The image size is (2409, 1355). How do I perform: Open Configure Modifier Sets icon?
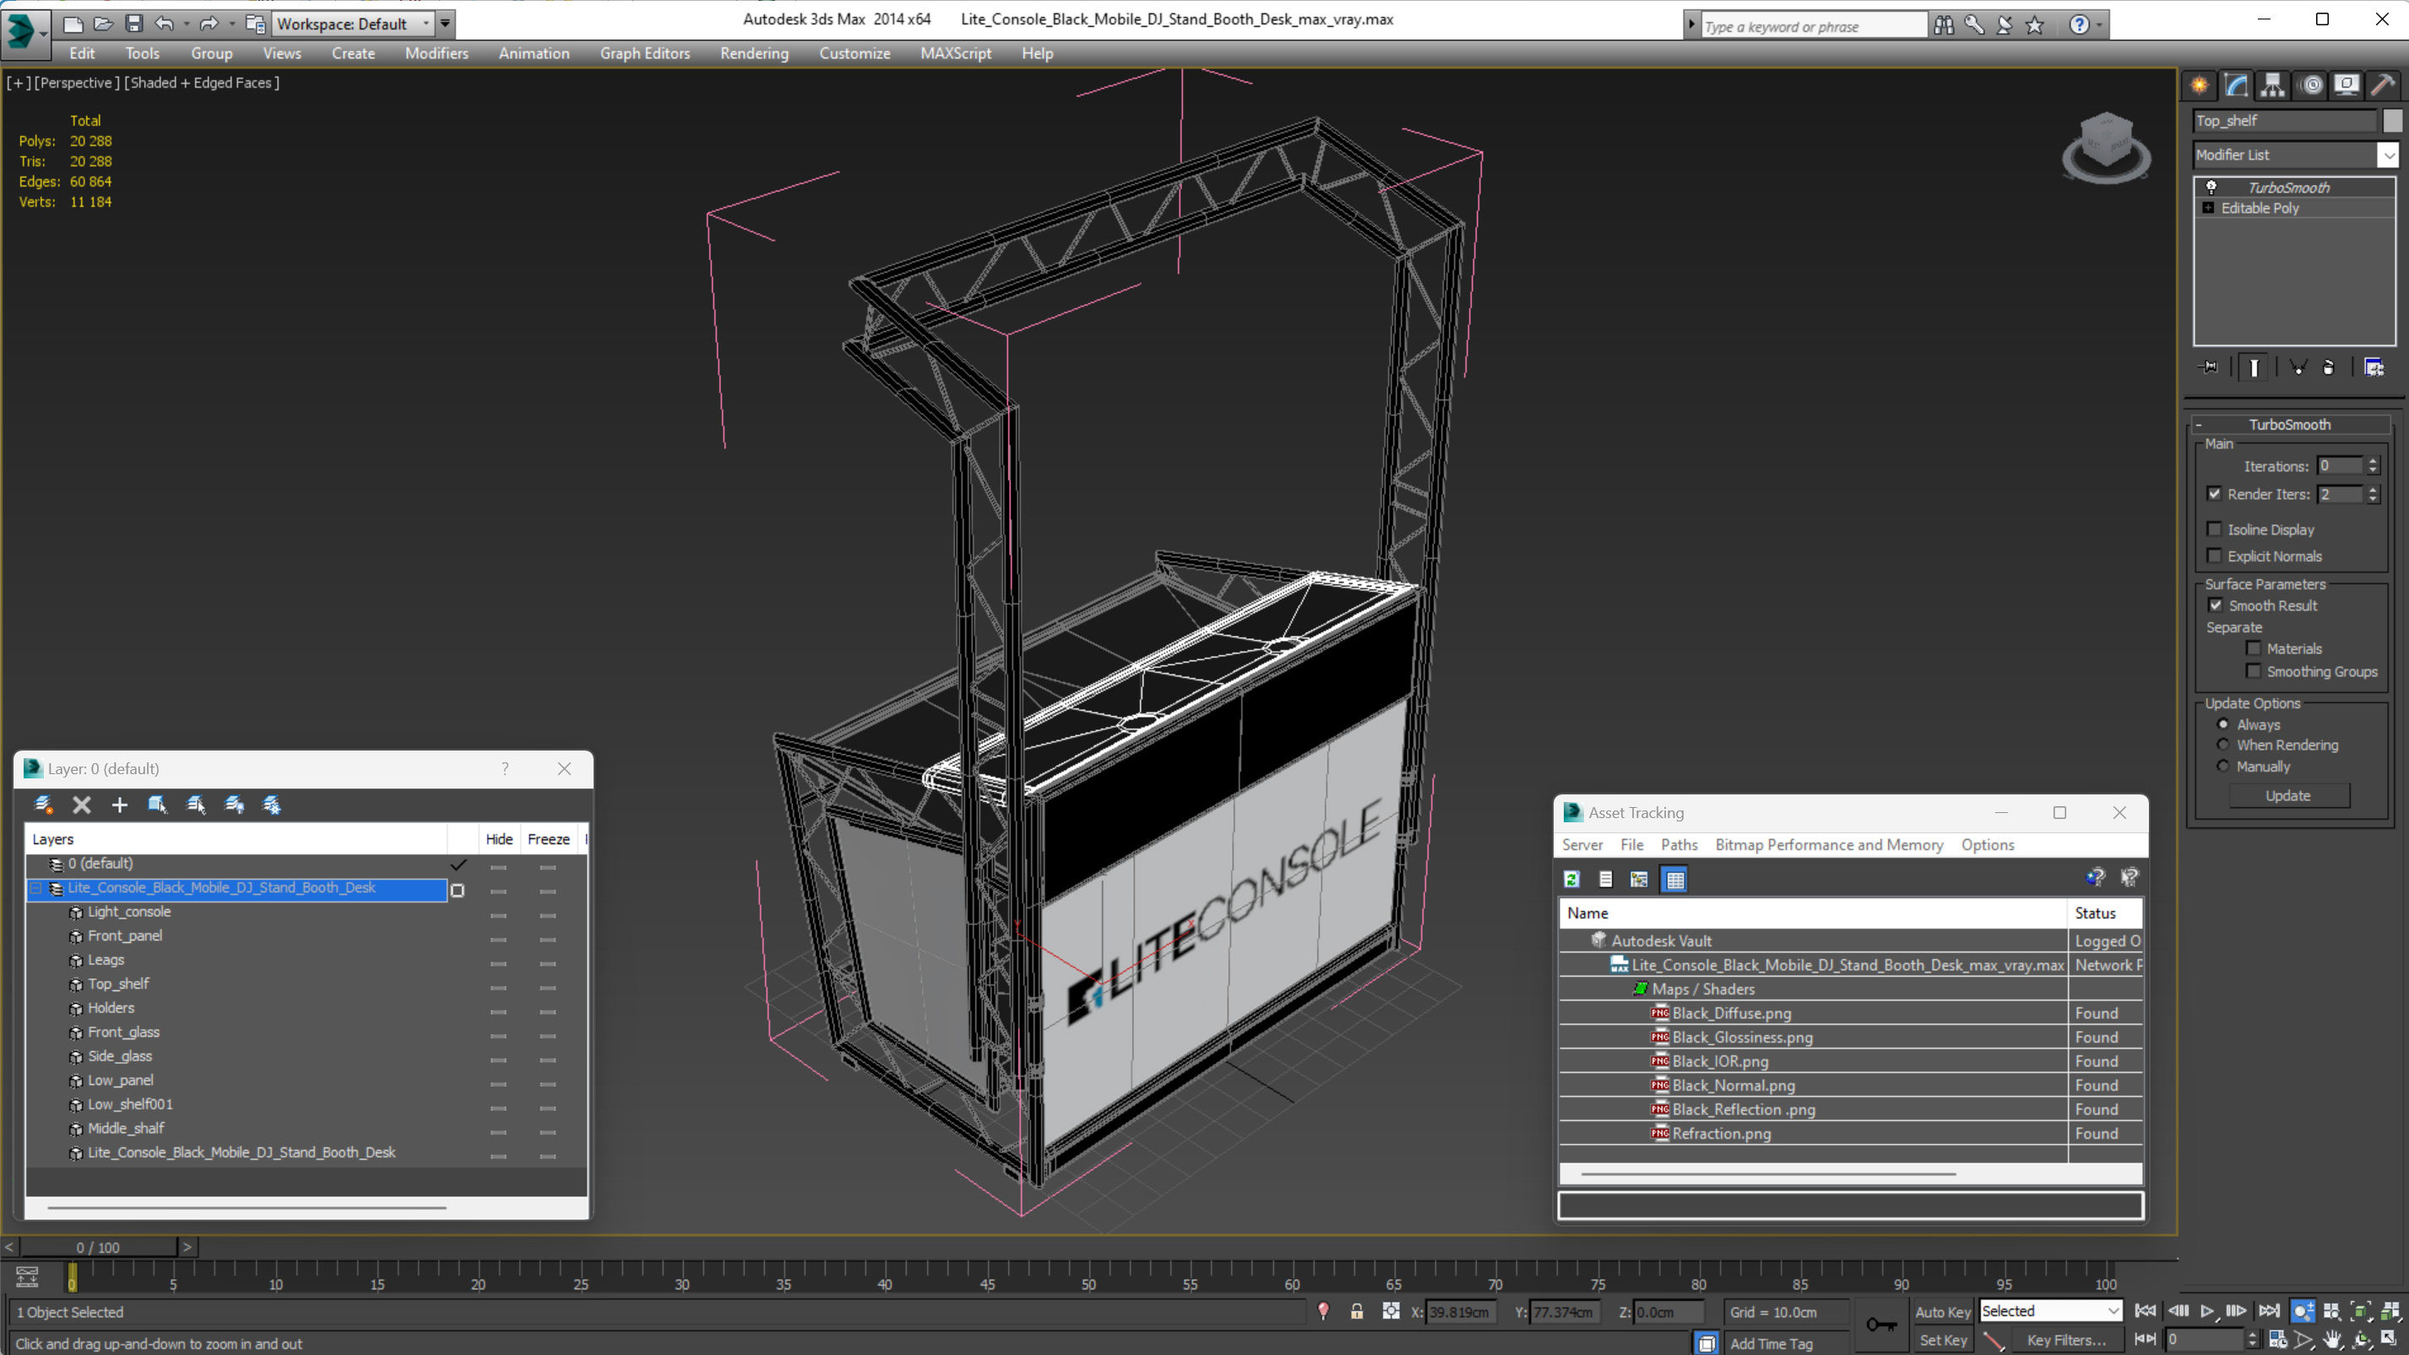coord(2374,367)
